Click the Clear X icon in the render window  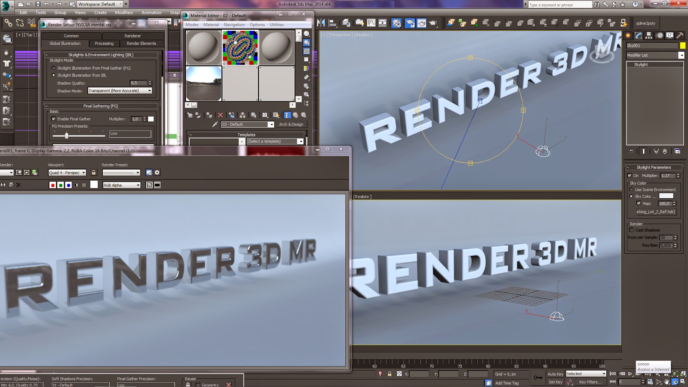(18, 185)
